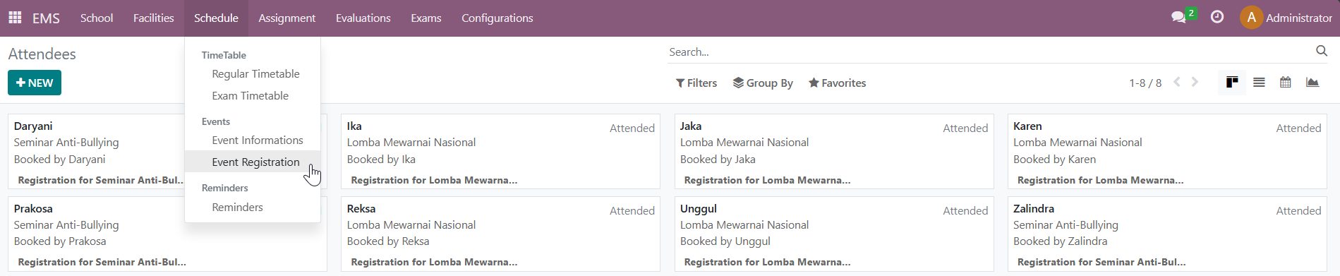Switch to calendar view icon
This screenshot has width=1340, height=276.
coord(1286,83)
